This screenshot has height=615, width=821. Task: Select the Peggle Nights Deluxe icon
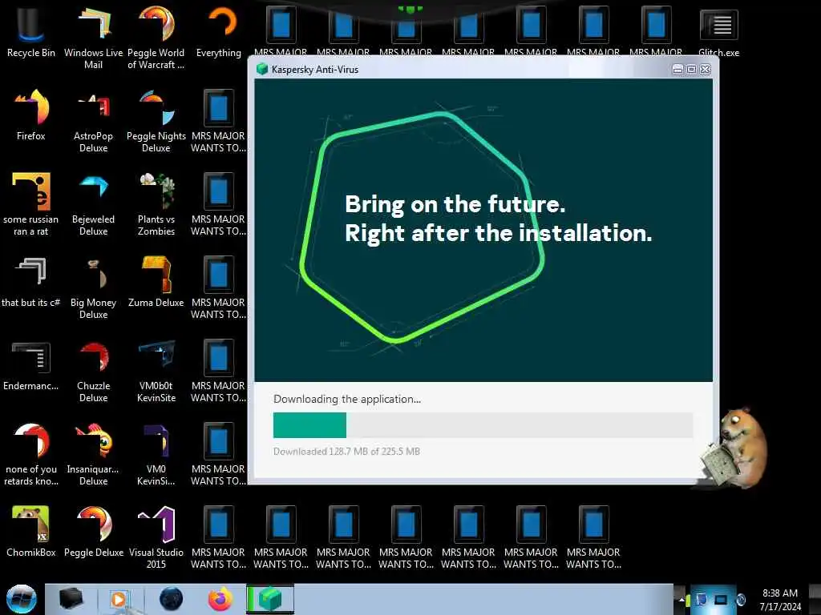[x=156, y=121]
